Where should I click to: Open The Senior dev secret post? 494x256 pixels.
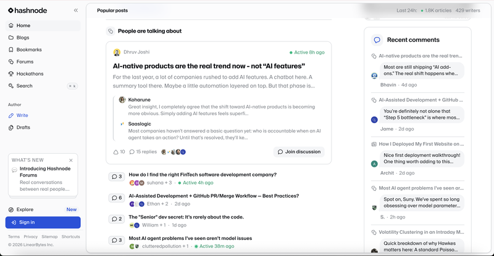[186, 217]
